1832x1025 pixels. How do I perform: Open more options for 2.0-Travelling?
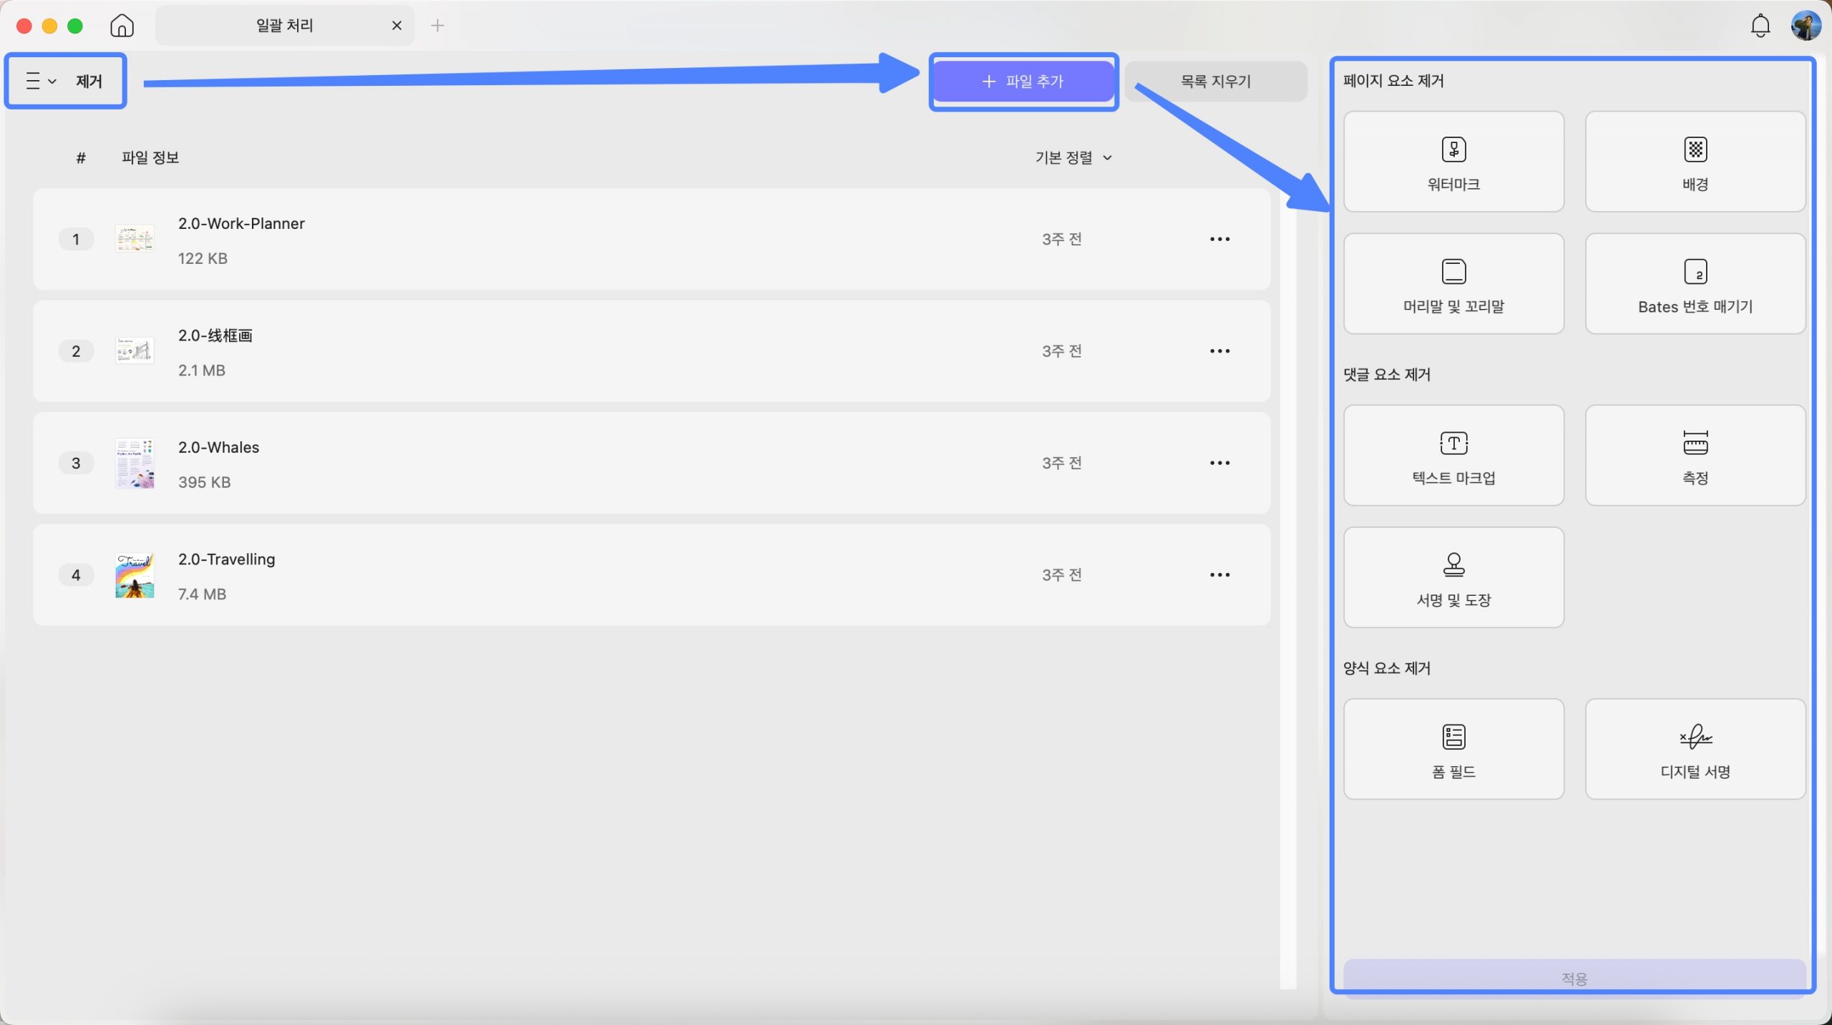[x=1219, y=575]
